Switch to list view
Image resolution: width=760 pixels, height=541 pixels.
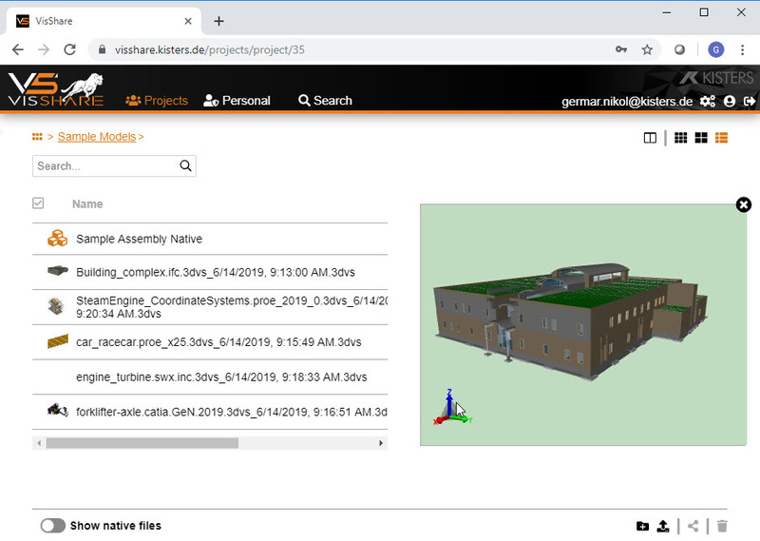click(721, 138)
